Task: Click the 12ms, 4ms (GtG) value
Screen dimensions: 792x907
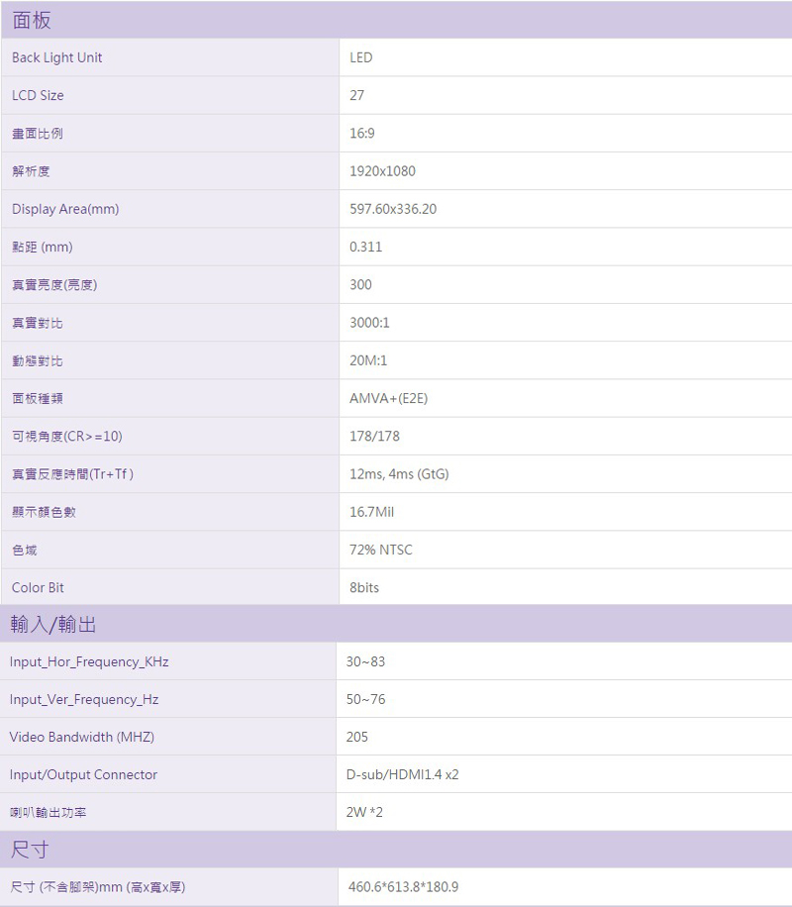Action: [399, 474]
